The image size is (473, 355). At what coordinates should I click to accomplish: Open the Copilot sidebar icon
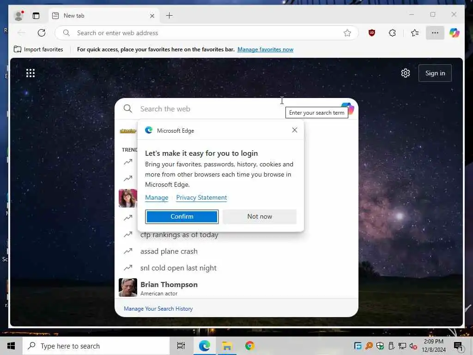click(455, 33)
